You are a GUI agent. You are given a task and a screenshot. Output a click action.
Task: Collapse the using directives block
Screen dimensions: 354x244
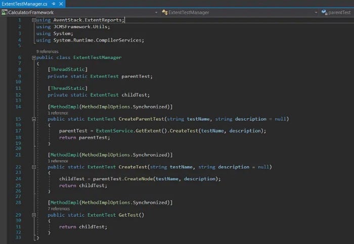pyautogui.click(x=34, y=20)
